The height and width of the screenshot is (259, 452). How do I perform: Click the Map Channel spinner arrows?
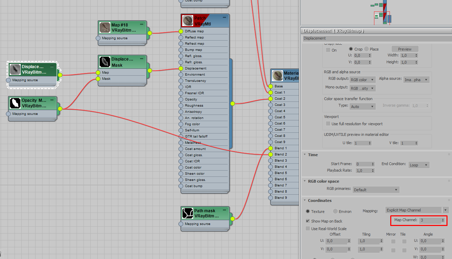443,220
